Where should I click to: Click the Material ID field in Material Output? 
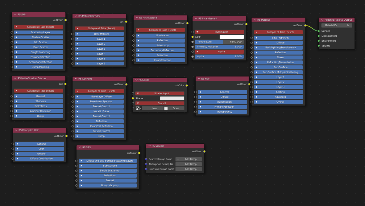point(337,25)
